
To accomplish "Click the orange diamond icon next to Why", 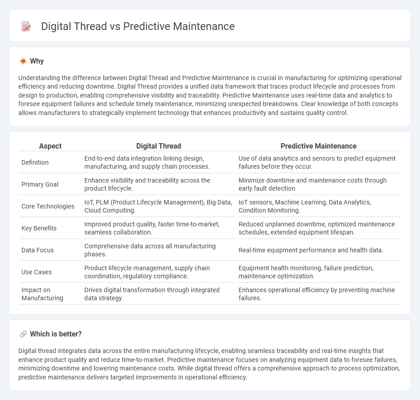I will tap(23, 61).
